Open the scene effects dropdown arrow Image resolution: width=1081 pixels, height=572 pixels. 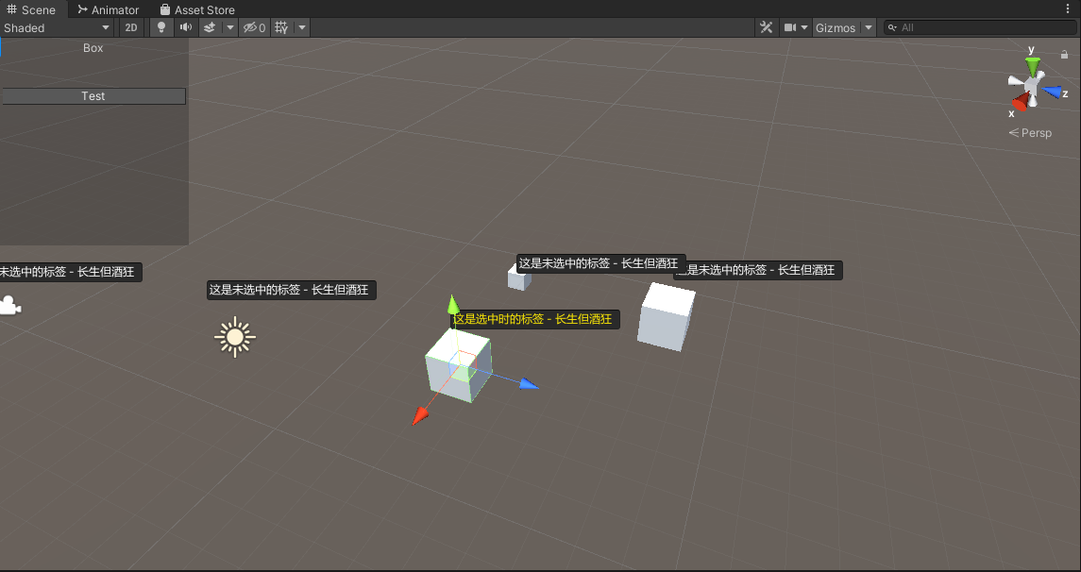[x=230, y=27]
